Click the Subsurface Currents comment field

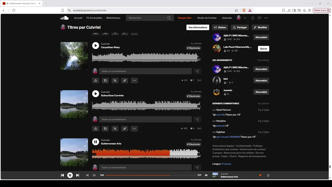[x=145, y=119]
